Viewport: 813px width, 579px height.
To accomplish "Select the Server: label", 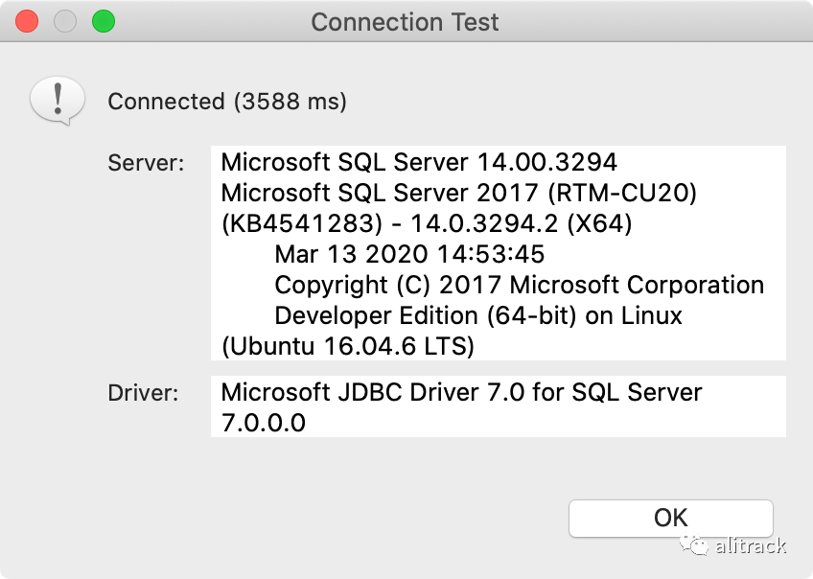I will click(x=146, y=162).
